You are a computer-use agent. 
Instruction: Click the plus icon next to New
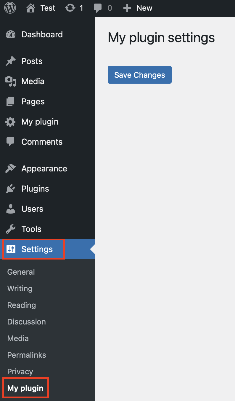tap(127, 8)
